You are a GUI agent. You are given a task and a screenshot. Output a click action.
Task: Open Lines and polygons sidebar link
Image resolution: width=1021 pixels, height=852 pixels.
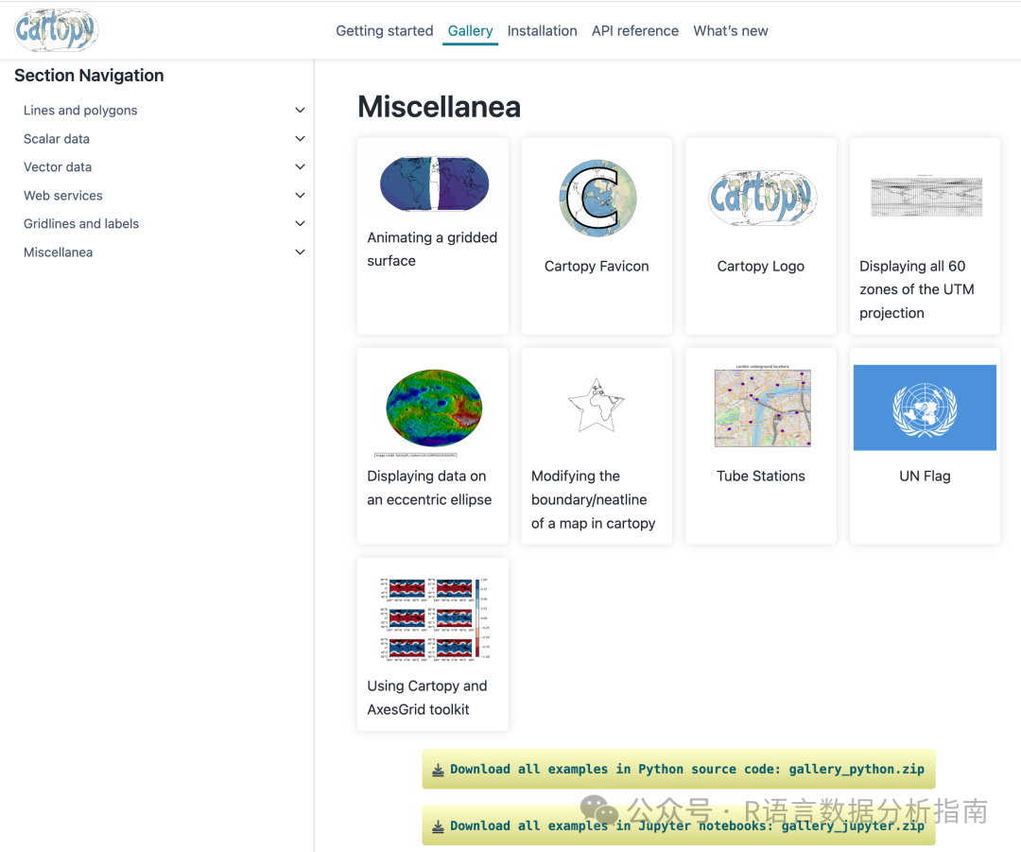coord(80,110)
